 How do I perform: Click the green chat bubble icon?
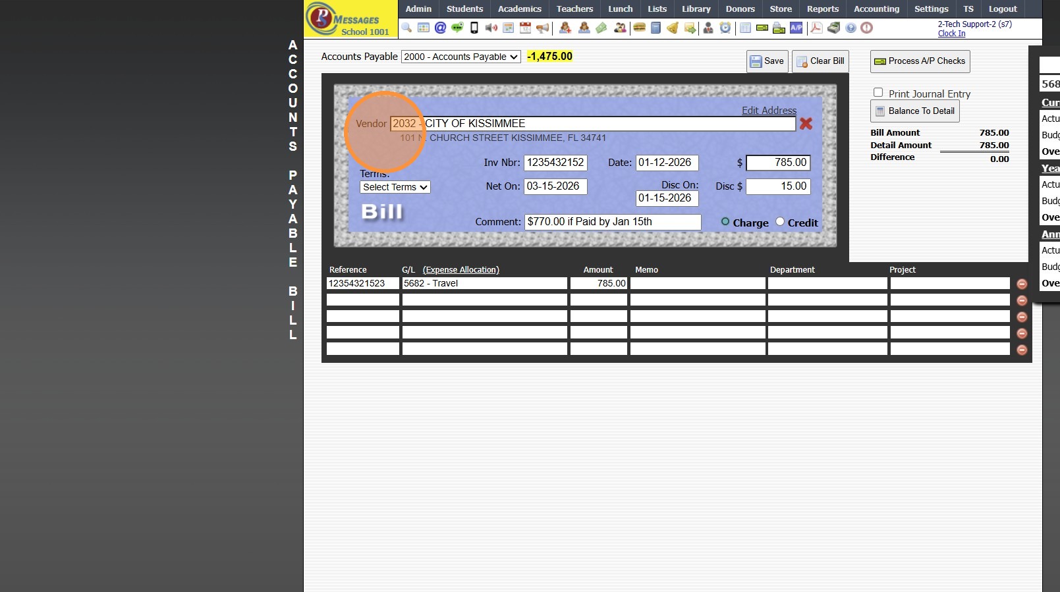(457, 28)
